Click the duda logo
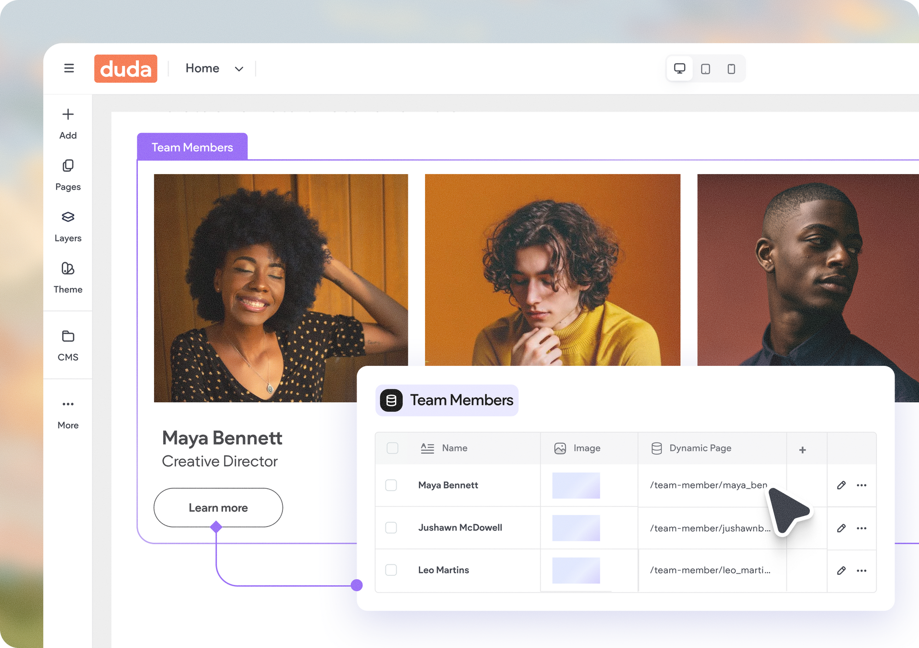The height and width of the screenshot is (648, 919). tap(126, 68)
